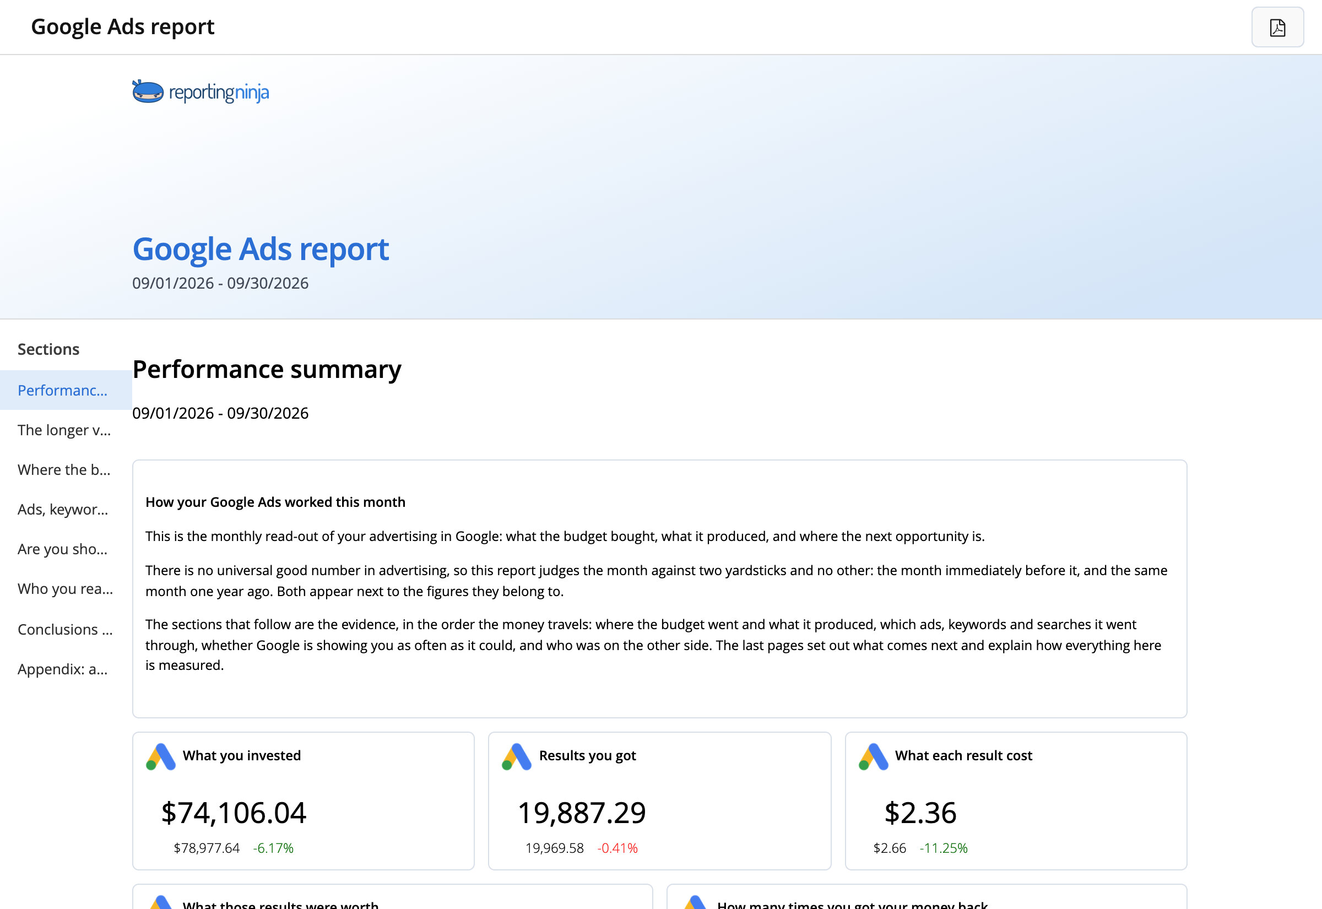The image size is (1322, 909).
Task: Click previous value 19,969.58
Action: (x=555, y=848)
